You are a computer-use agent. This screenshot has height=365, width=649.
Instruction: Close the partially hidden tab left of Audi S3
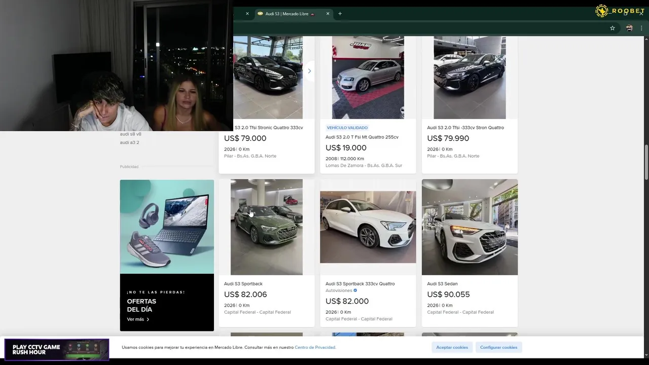point(247,14)
